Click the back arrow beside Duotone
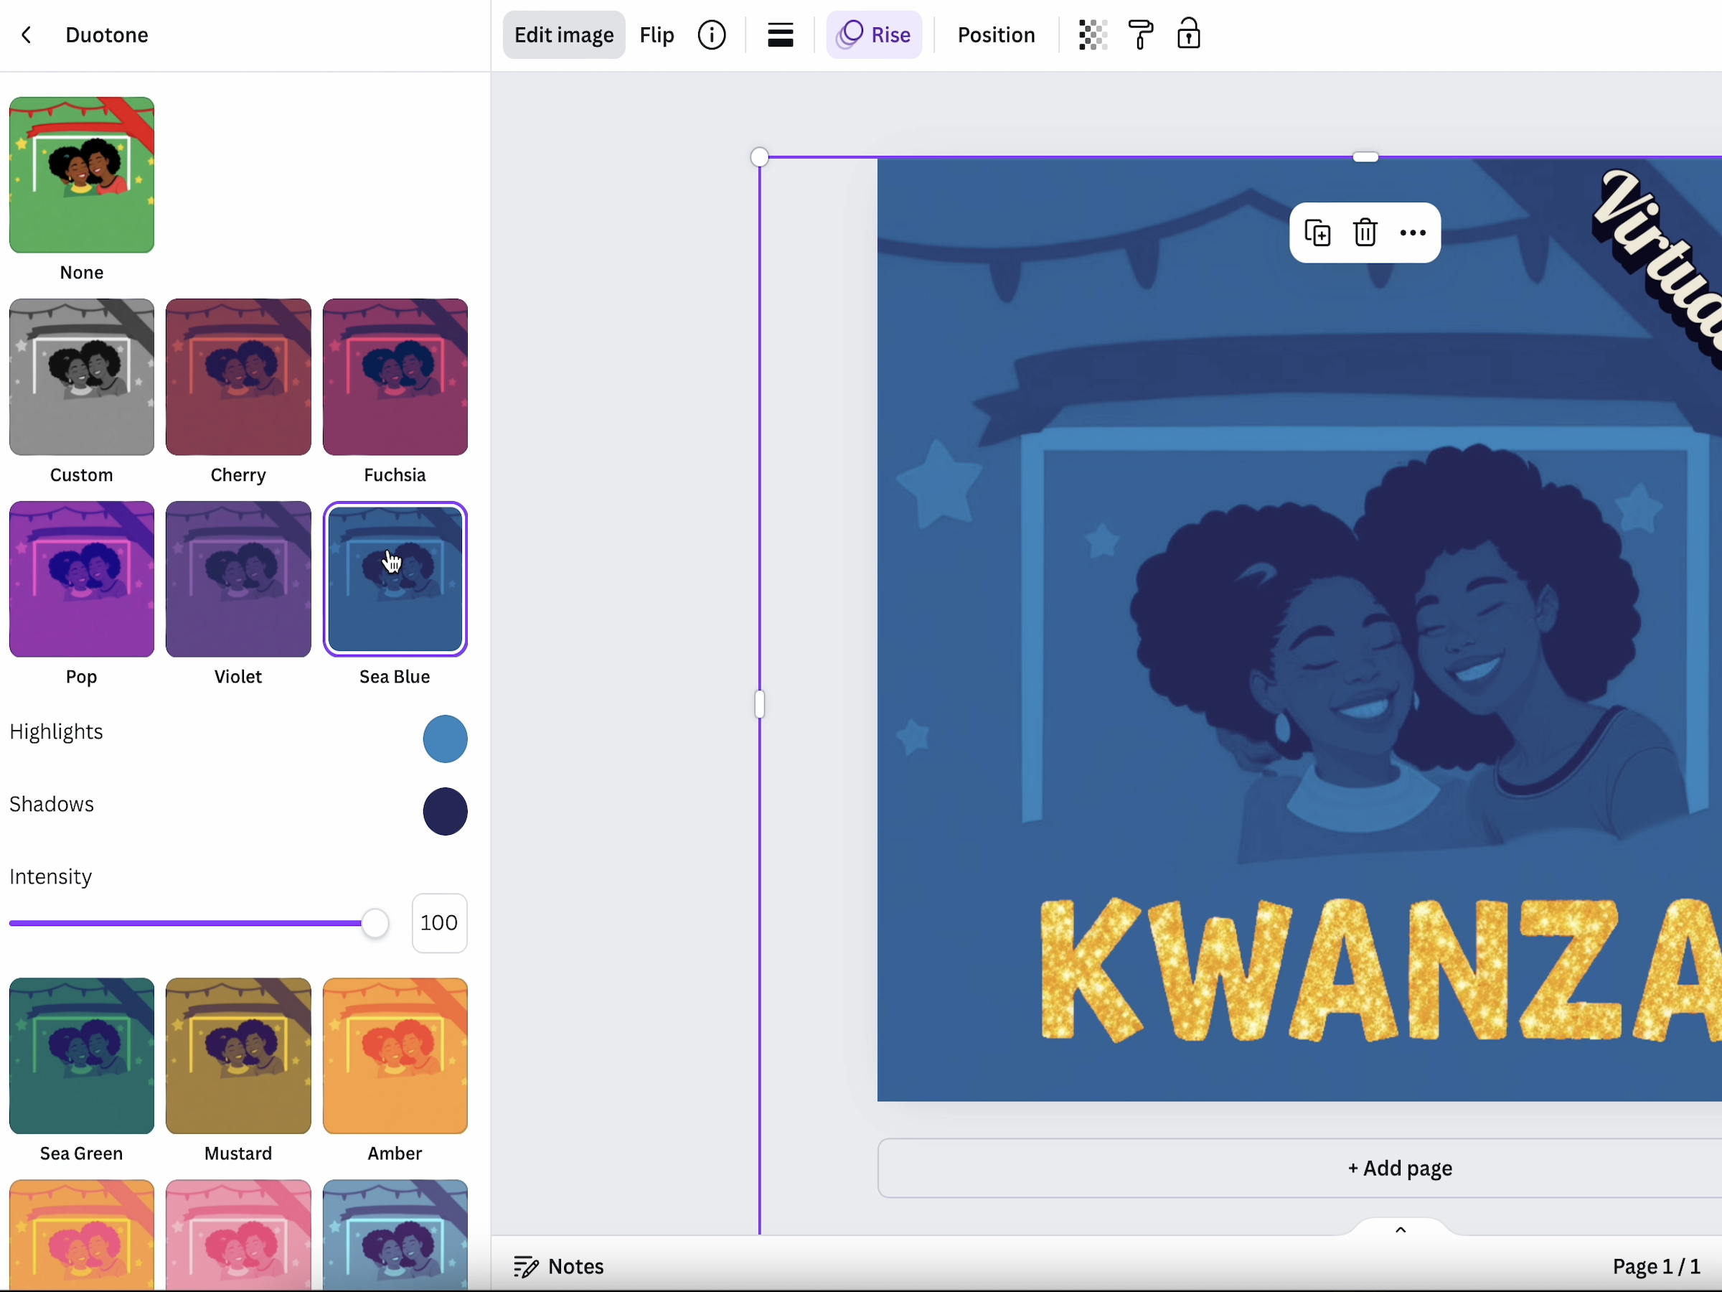Screen dimensions: 1722x1292 (27, 35)
